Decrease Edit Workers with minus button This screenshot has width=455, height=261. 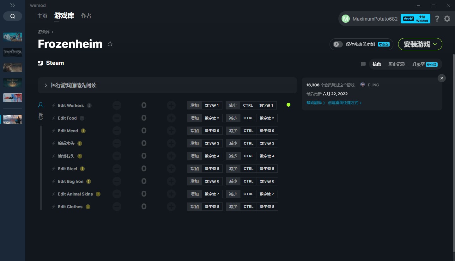click(x=117, y=105)
